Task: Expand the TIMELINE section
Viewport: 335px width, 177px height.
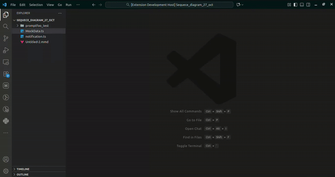Action: click(39, 169)
